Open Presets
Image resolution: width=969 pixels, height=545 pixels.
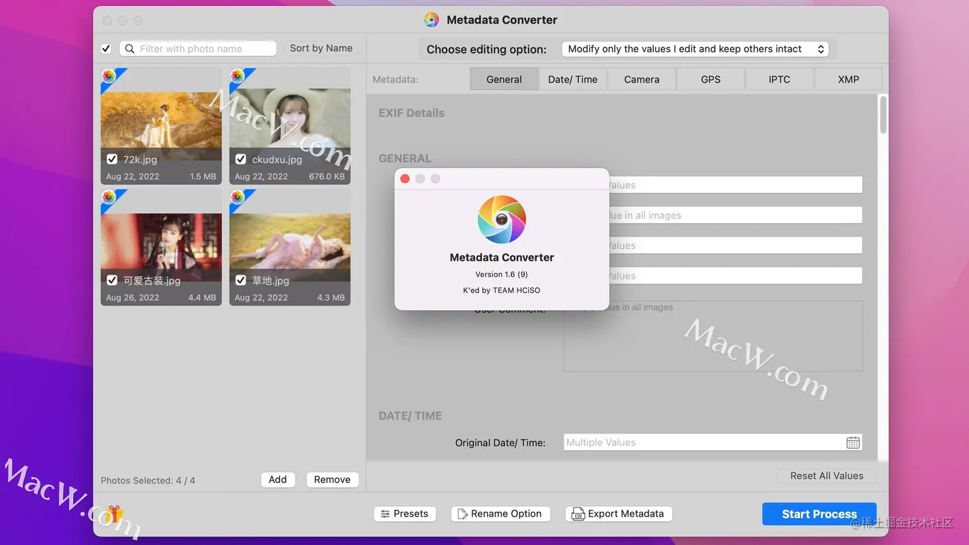pos(404,514)
